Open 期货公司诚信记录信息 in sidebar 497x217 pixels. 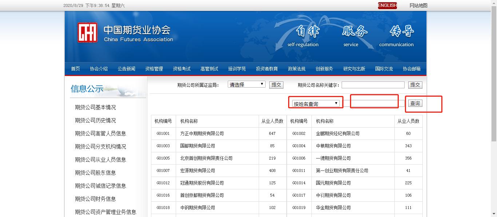coord(101,186)
